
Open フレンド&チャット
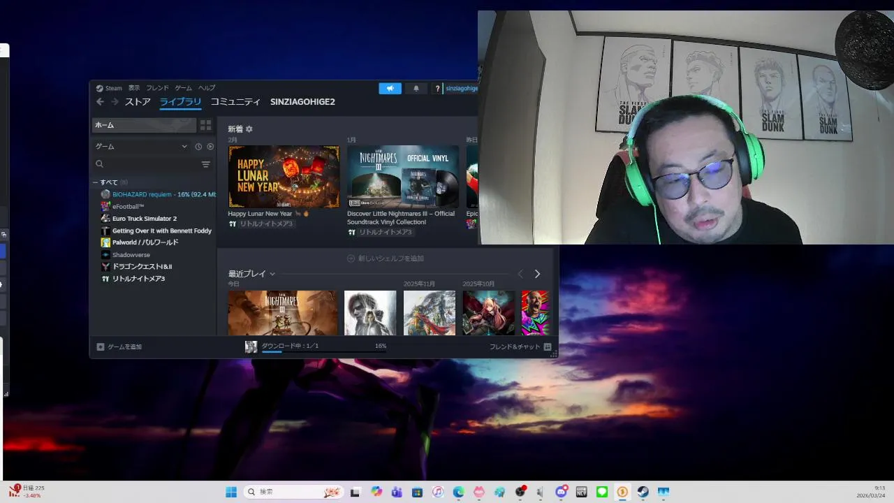[x=520, y=347]
